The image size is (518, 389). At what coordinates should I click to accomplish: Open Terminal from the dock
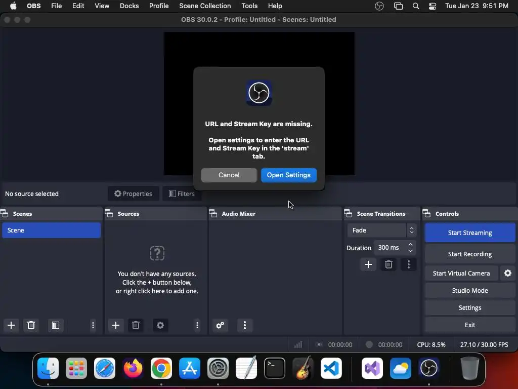275,368
